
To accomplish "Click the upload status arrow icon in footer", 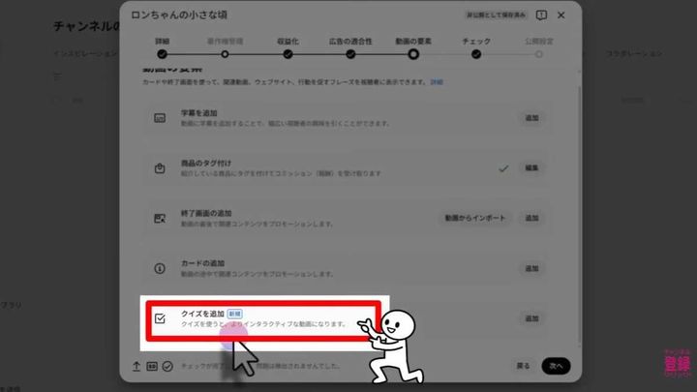I will point(136,366).
